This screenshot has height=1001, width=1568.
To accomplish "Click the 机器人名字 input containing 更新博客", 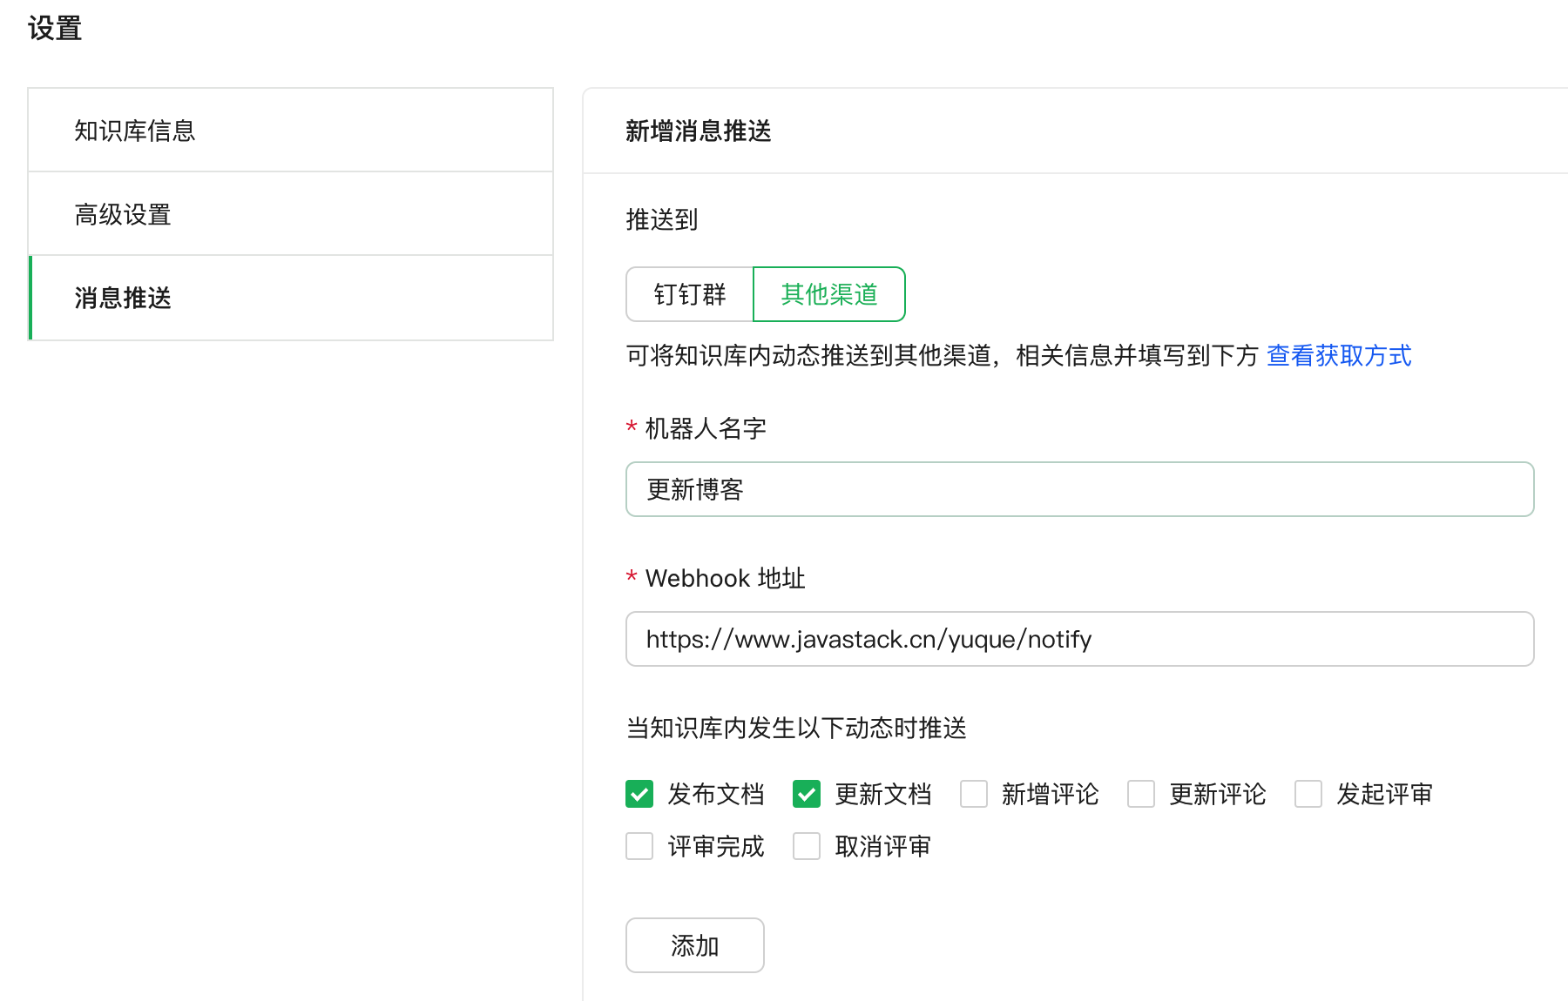I will pos(1078,489).
